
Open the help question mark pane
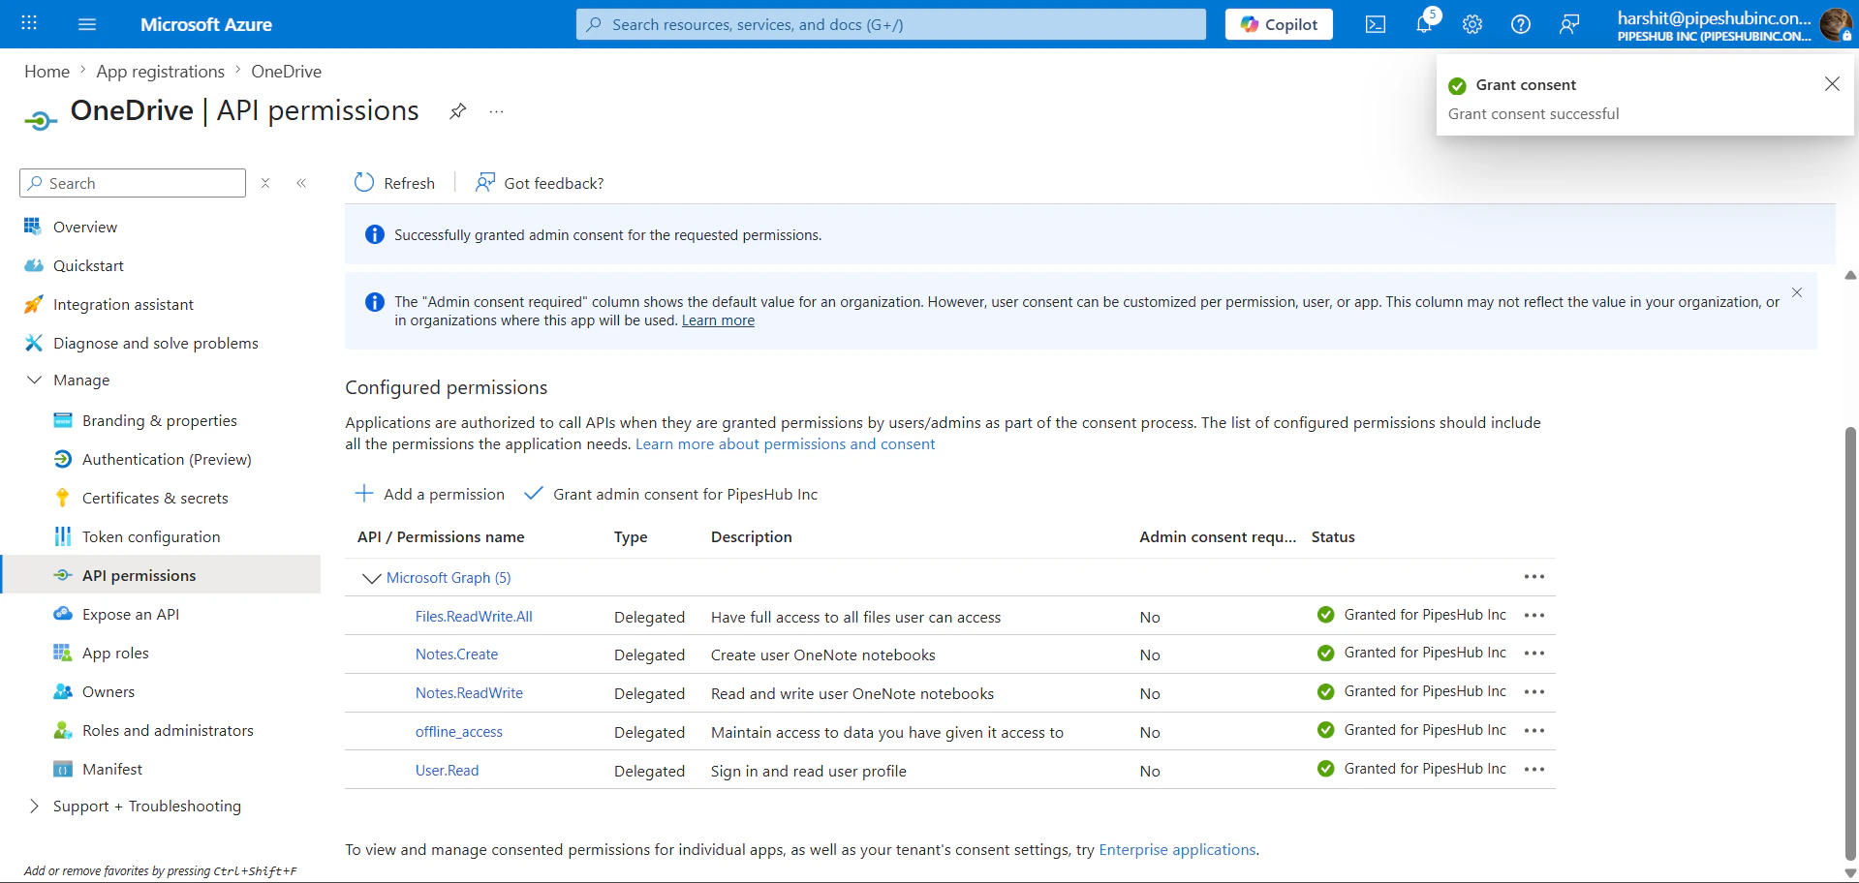click(x=1520, y=24)
